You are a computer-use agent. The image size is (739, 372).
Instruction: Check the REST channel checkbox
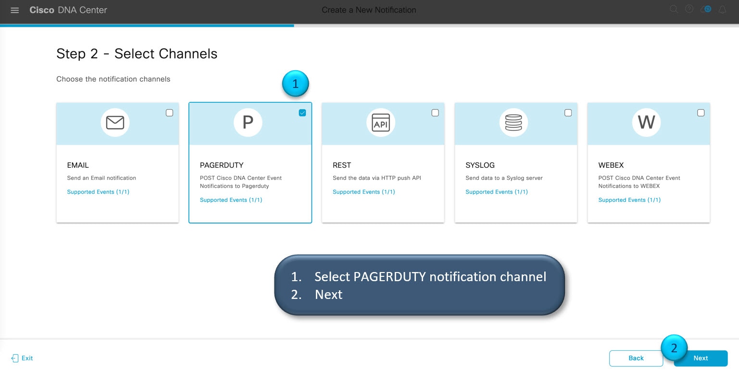[x=435, y=113]
